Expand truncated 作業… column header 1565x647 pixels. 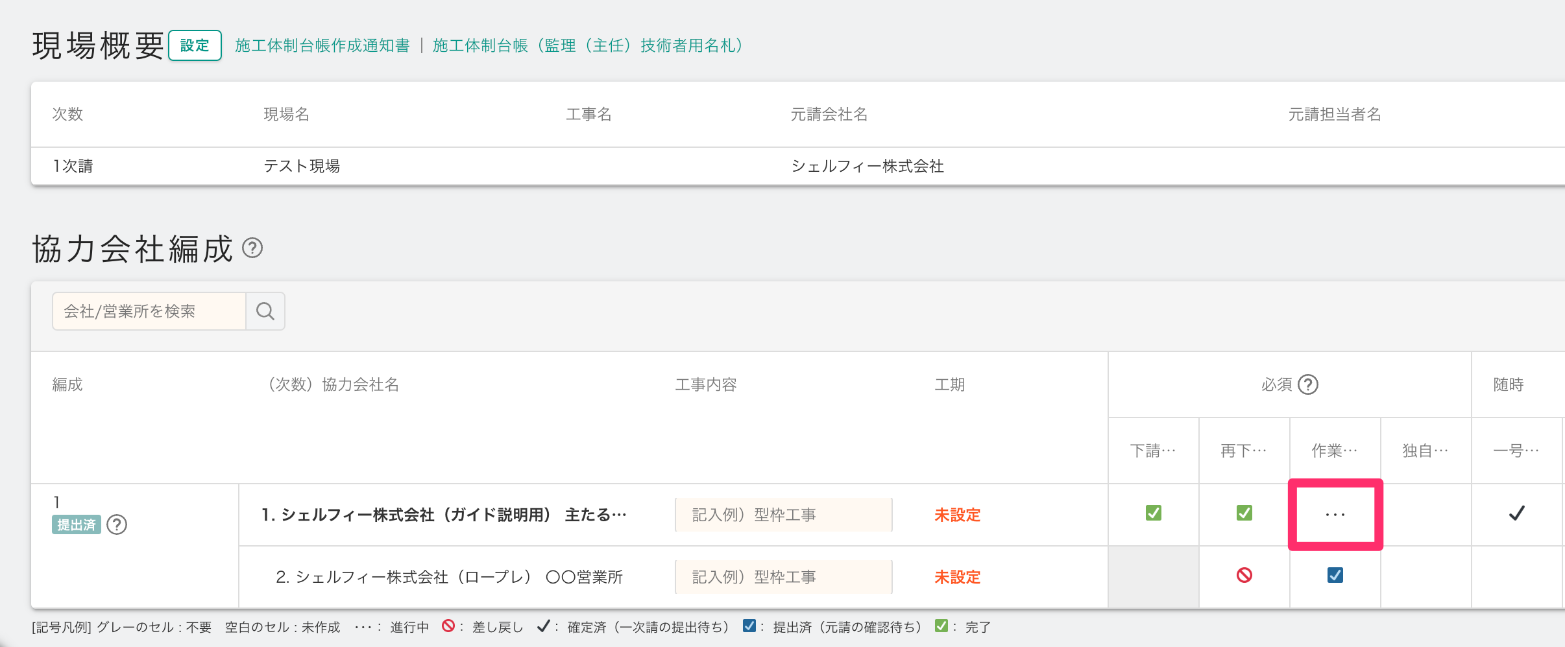[1335, 451]
